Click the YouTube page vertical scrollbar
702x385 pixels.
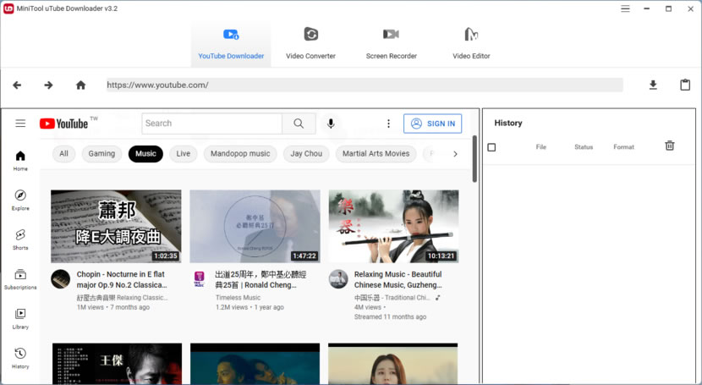[x=474, y=159]
